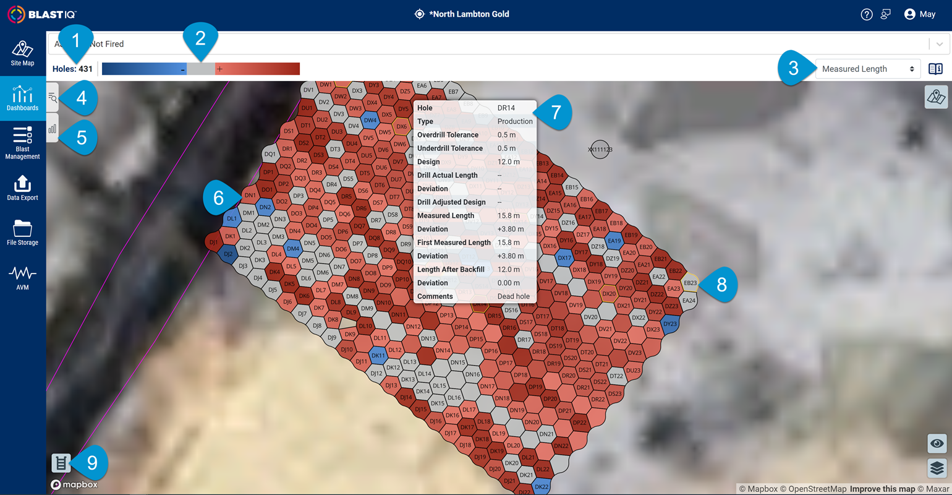952x495 pixels.
Task: Open File Storage from the sidebar
Action: (22, 231)
